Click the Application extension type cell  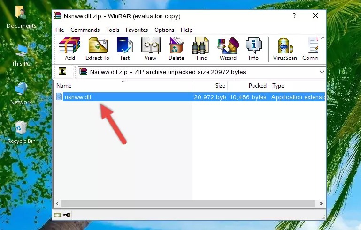(298, 97)
